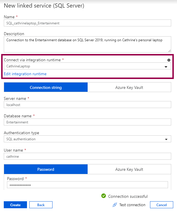Switch to Azure Key Vault connection tab
The height and width of the screenshot is (212, 177).
[129, 87]
